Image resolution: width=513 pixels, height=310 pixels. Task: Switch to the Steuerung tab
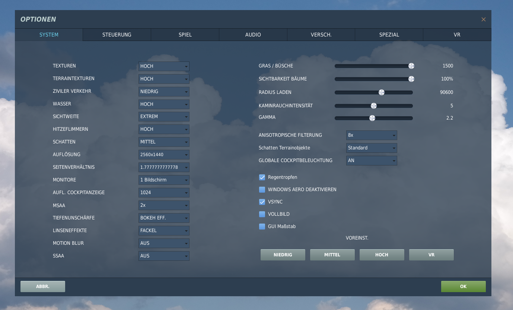point(117,35)
